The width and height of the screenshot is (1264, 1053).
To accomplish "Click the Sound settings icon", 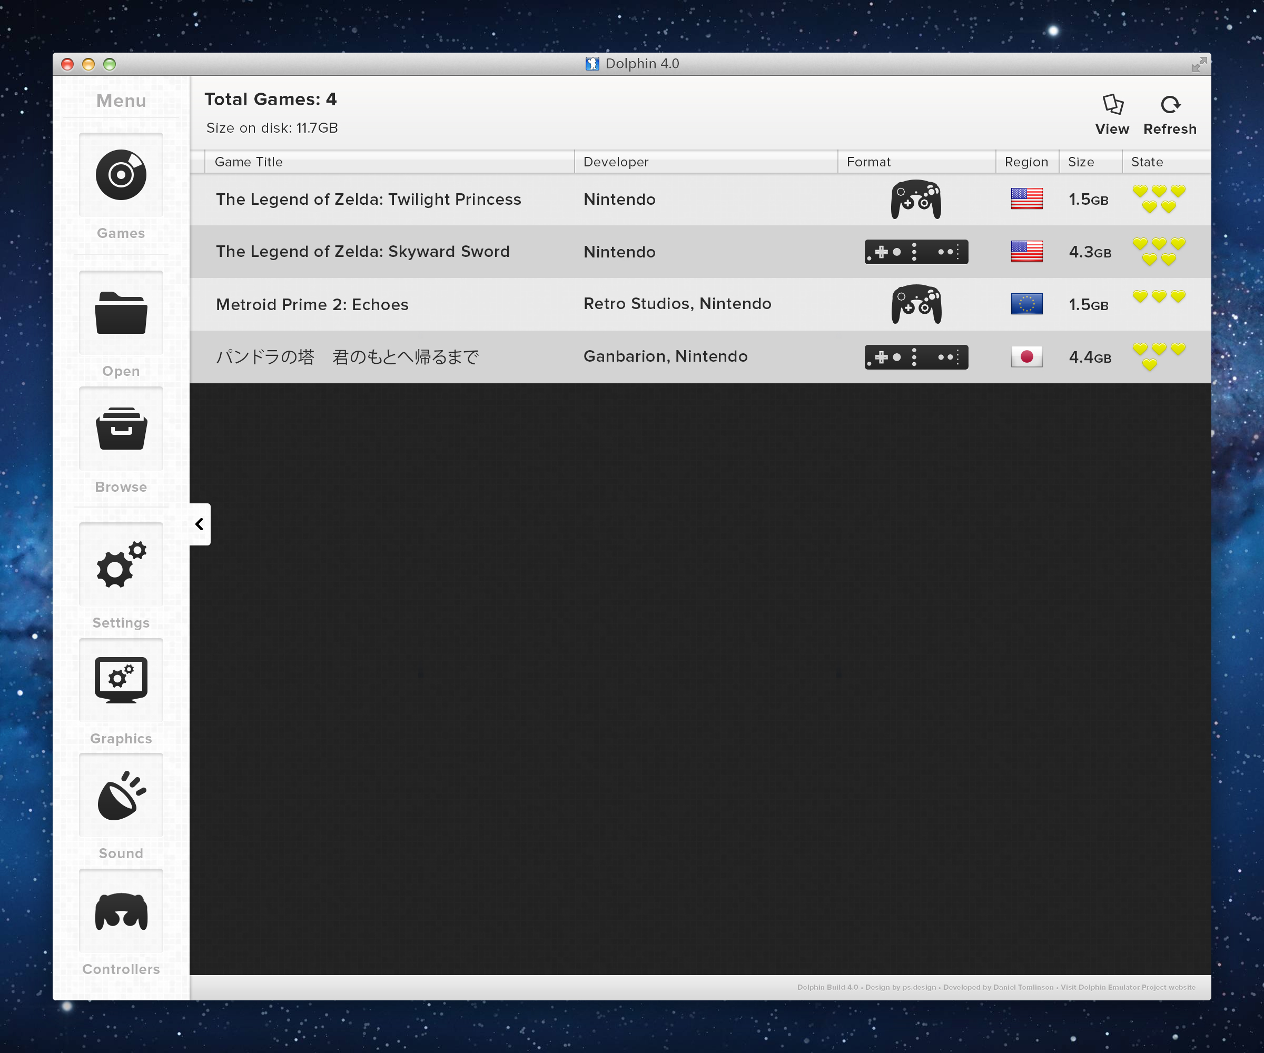I will tap(123, 801).
